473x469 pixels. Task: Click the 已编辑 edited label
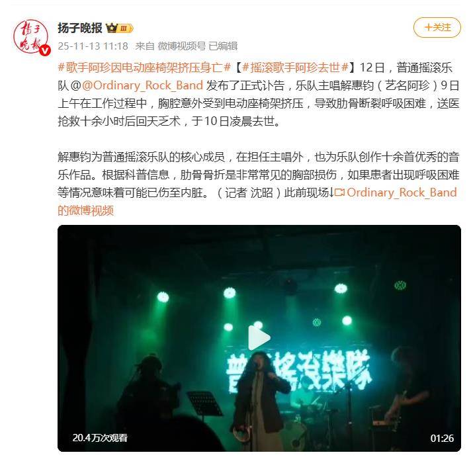223,46
